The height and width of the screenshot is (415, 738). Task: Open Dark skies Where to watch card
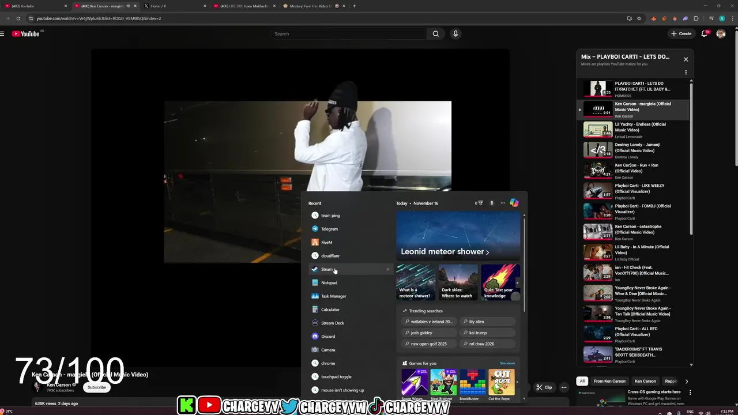pos(458,282)
